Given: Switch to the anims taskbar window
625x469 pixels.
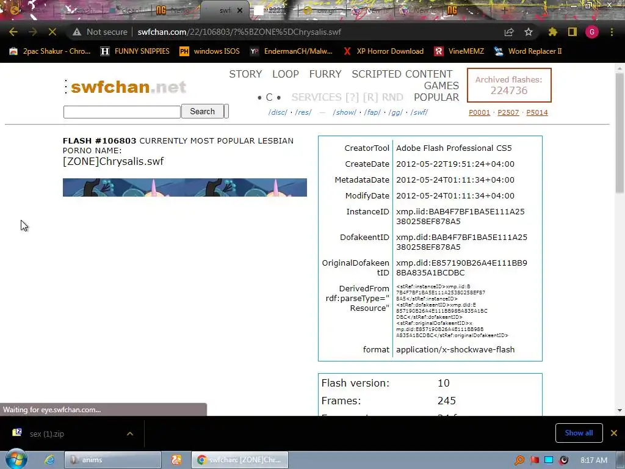Looking at the screenshot, I should click(x=112, y=460).
